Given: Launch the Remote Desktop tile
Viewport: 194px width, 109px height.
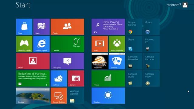Looking at the screenshot, I should [59, 96].
